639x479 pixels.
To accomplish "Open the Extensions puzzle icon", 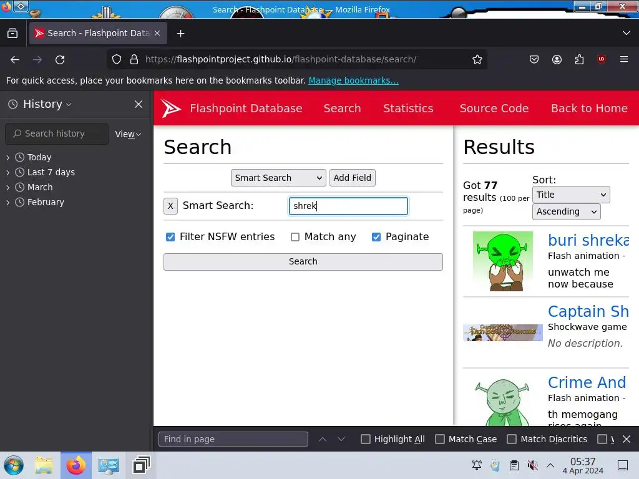I will coord(579,59).
